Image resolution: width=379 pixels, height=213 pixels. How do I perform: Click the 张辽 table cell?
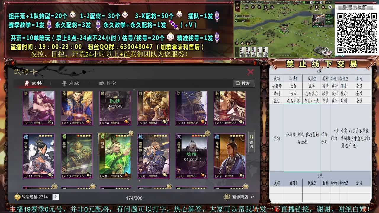coord(277,101)
